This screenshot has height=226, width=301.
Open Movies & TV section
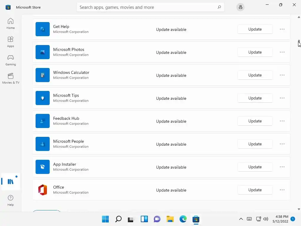pyautogui.click(x=11, y=78)
